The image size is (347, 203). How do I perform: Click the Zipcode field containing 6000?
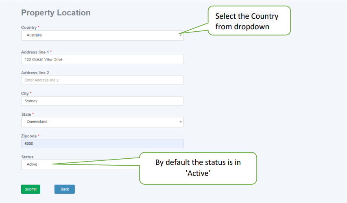102,144
